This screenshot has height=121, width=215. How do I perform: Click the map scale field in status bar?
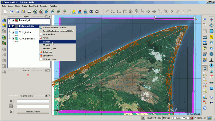pos(180,118)
